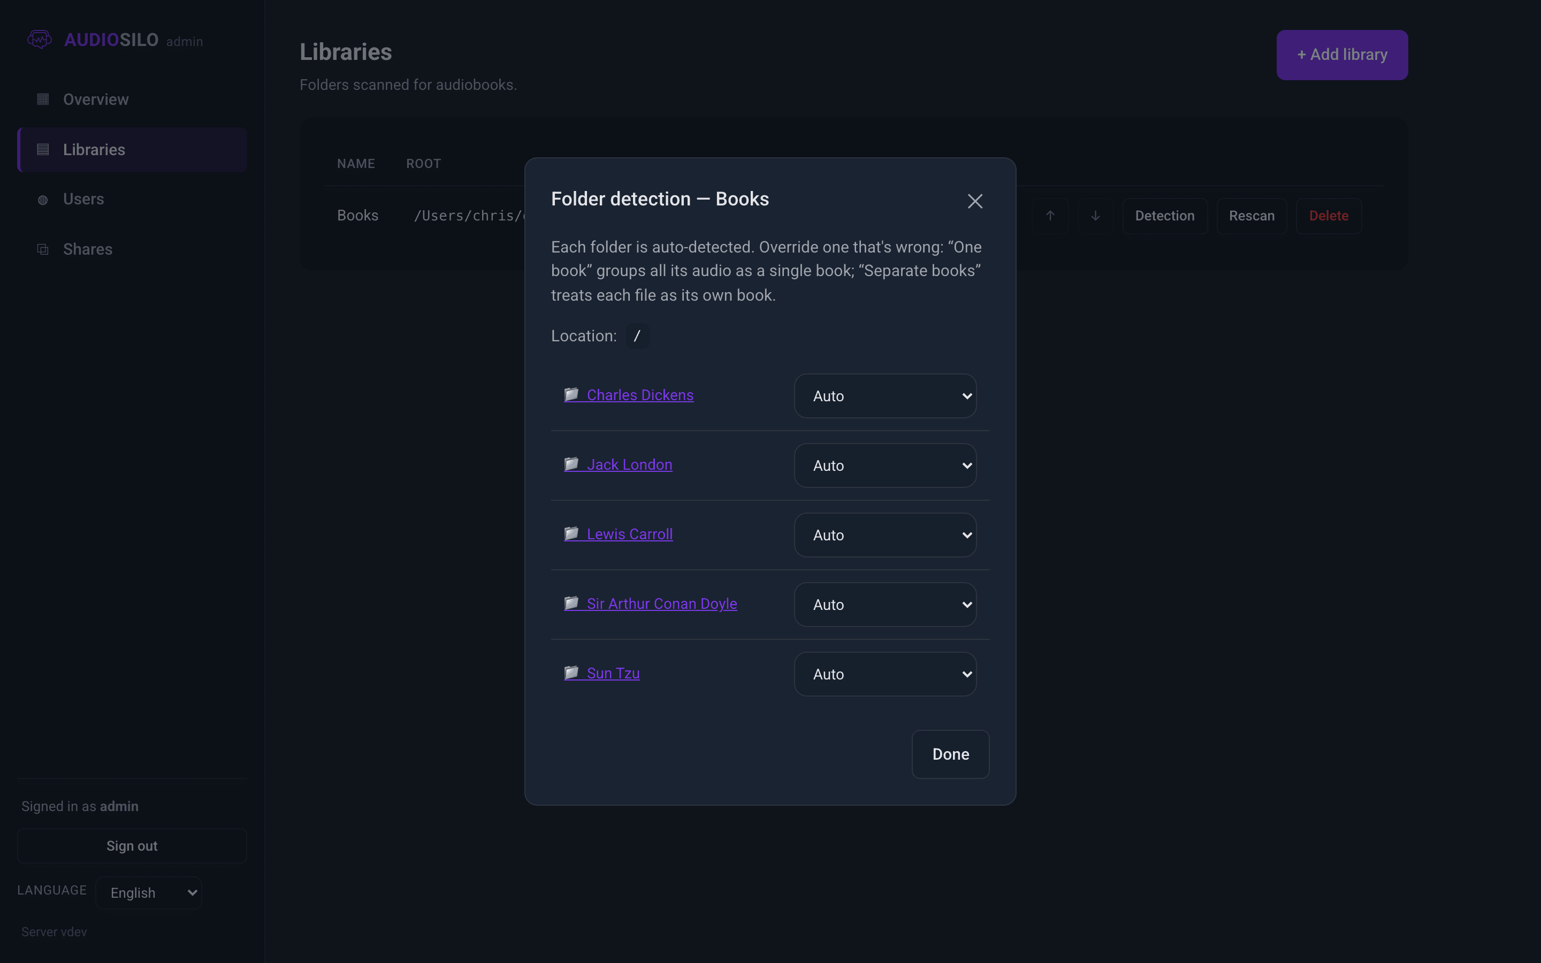
Task: Go to Overview in the sidebar
Action: 133,100
